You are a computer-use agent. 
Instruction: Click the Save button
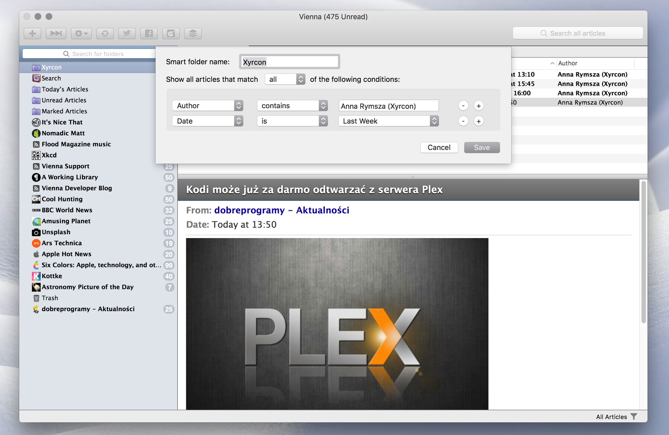[x=482, y=147]
